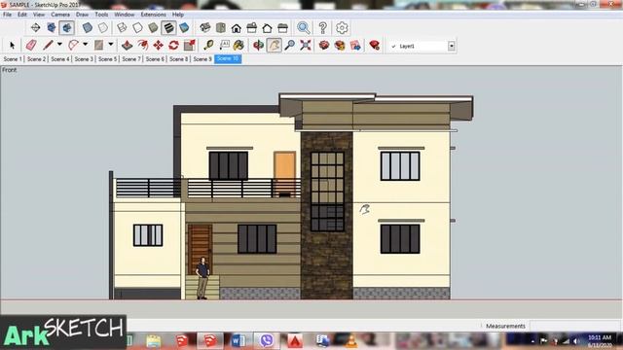623x350 pixels.
Task: Activate the Orbit tool
Action: (x=258, y=46)
